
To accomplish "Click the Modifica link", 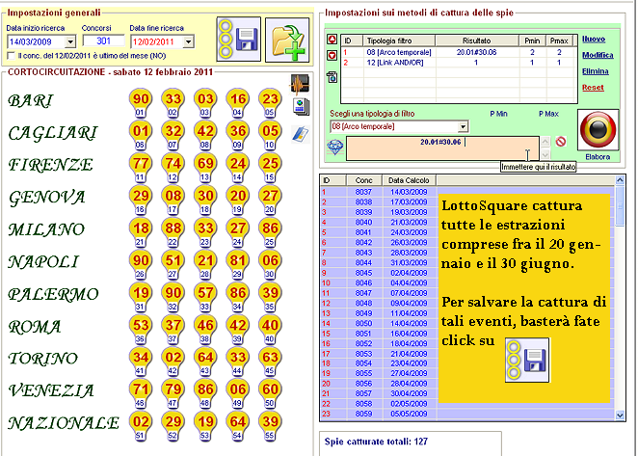I will [595, 55].
